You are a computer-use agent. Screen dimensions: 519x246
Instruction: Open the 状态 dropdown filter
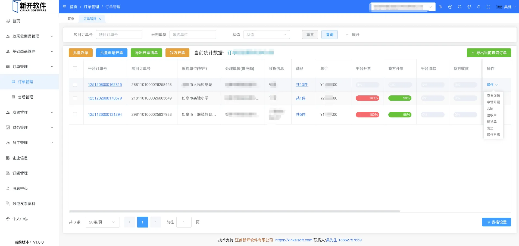266,35
